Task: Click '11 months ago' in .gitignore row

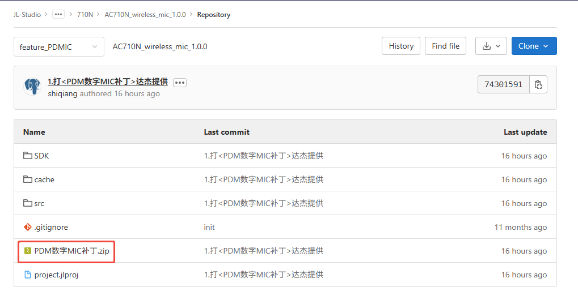Action: tap(521, 228)
